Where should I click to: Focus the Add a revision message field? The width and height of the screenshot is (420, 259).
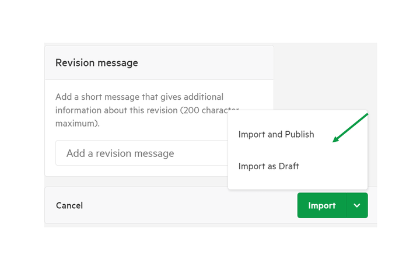click(x=142, y=153)
